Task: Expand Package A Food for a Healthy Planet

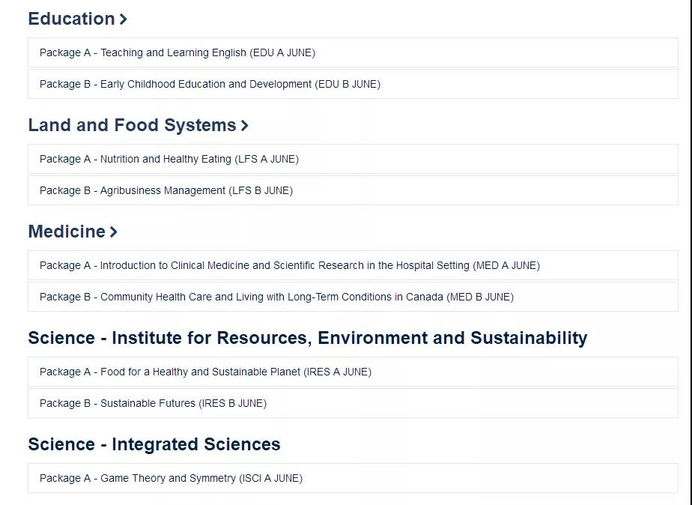Action: click(353, 372)
